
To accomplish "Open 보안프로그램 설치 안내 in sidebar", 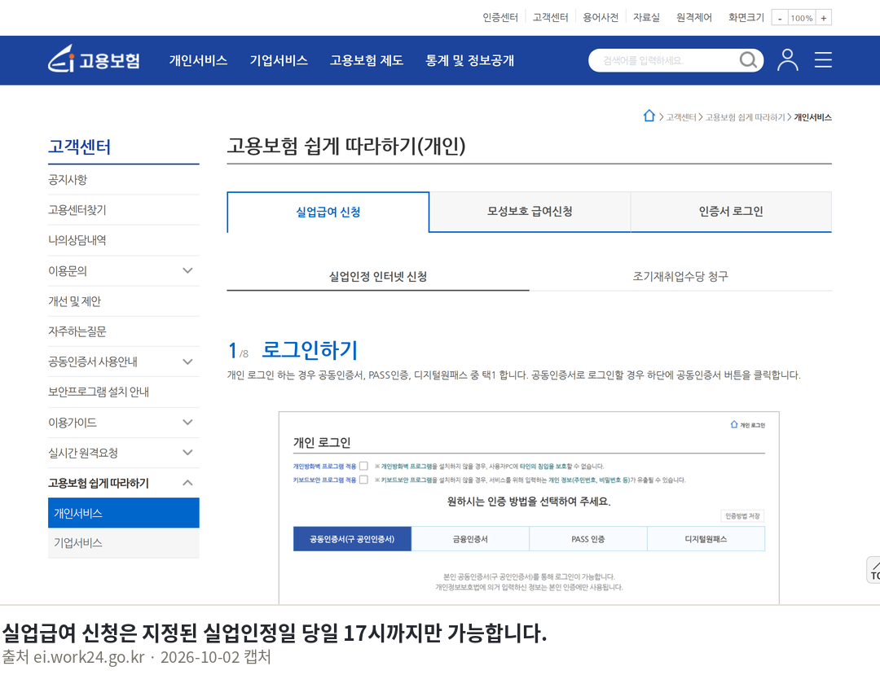I will point(124,392).
